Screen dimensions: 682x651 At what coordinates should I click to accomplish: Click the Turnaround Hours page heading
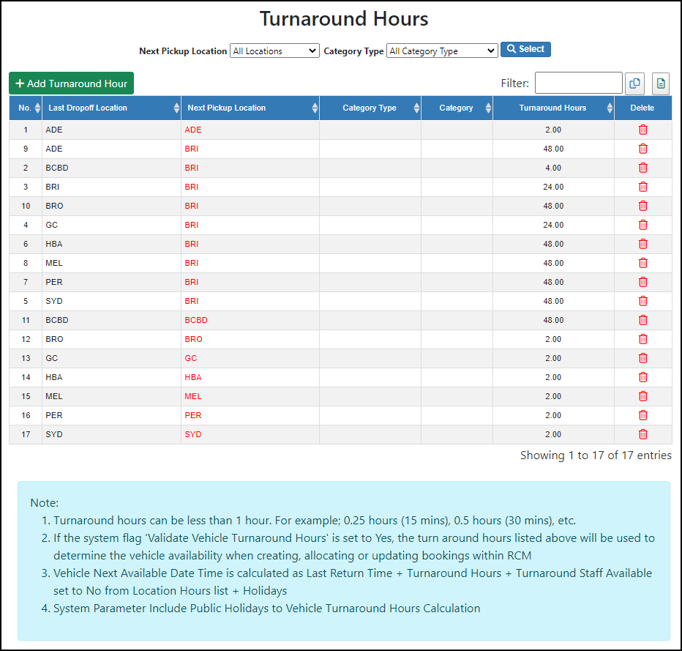[344, 19]
